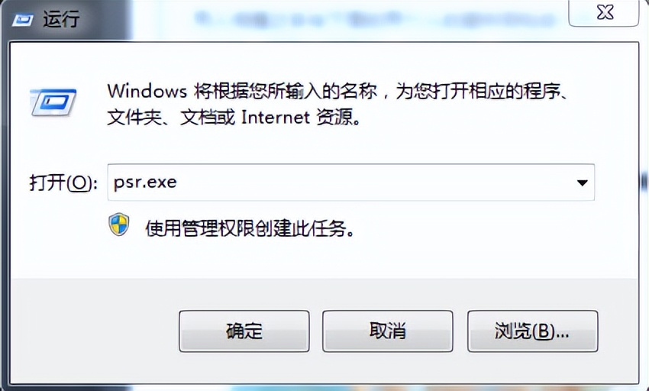Image resolution: width=649 pixels, height=391 pixels.
Task: Click the small Run icon in title bar
Action: (22, 19)
